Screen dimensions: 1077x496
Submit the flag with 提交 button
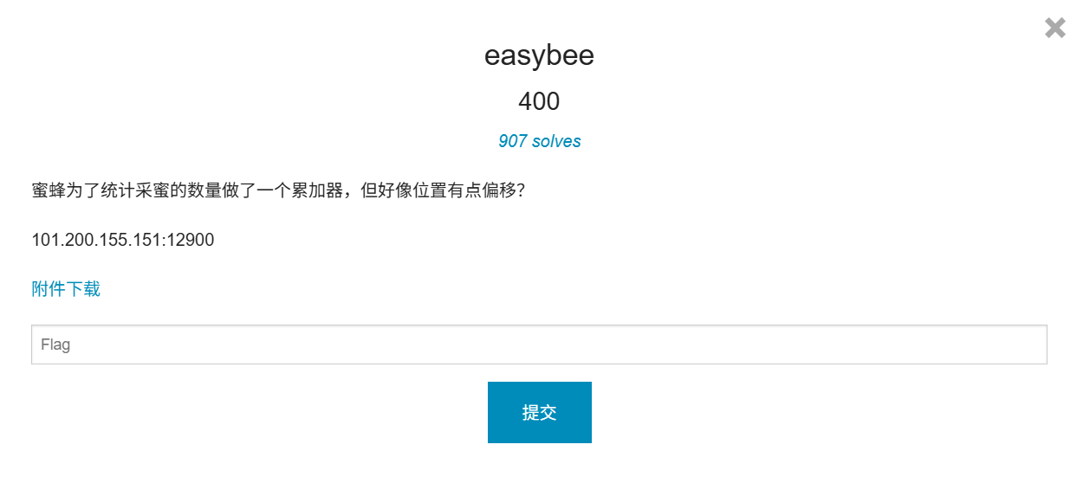point(539,413)
